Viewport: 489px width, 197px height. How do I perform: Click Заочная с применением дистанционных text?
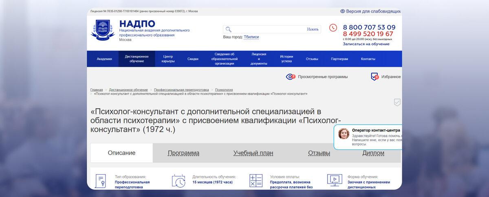coord(369,185)
